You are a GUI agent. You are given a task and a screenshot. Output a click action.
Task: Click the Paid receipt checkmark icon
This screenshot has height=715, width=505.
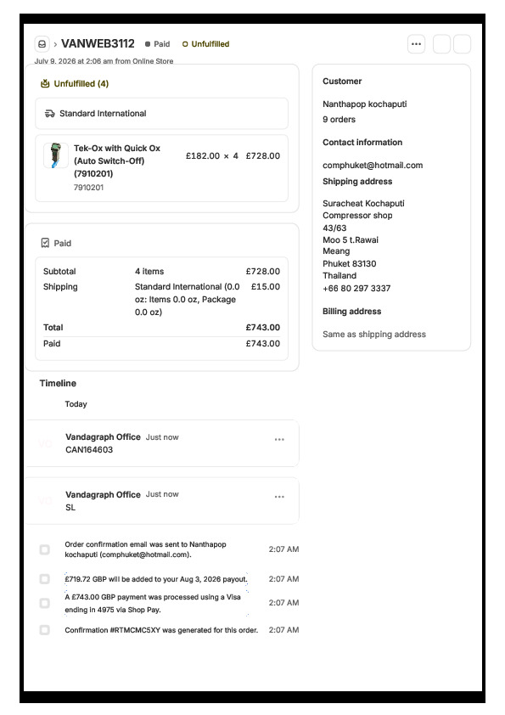[x=45, y=243]
